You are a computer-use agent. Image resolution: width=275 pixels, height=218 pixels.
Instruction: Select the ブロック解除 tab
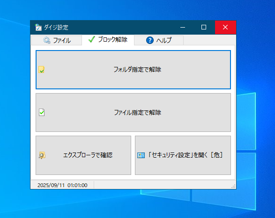pos(108,40)
